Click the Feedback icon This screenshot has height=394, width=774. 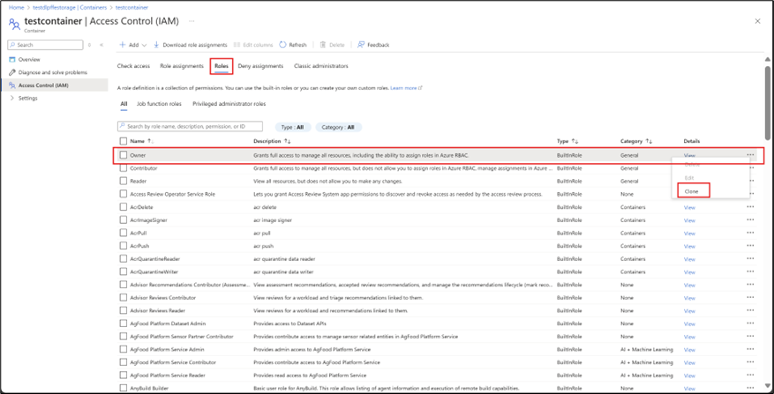[x=361, y=45]
